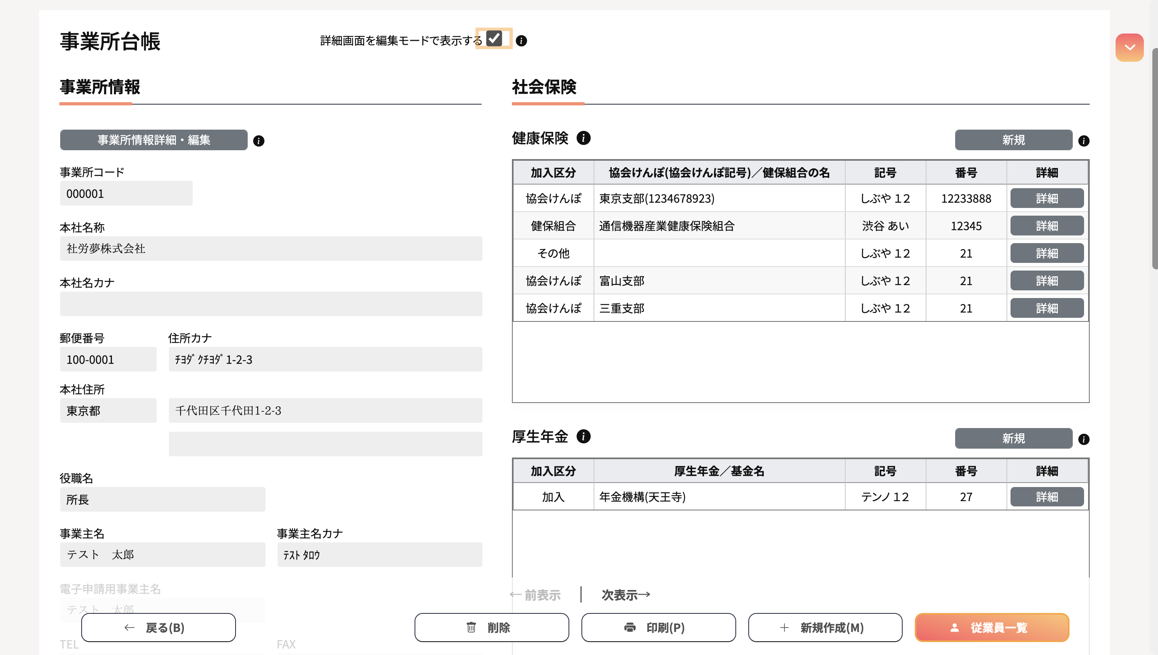Click 新規 button in 健康保険 section

pyautogui.click(x=1013, y=140)
